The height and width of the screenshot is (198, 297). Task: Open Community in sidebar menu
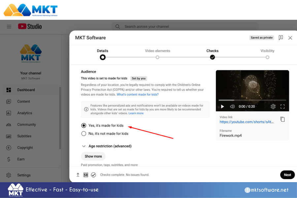(x=30, y=124)
